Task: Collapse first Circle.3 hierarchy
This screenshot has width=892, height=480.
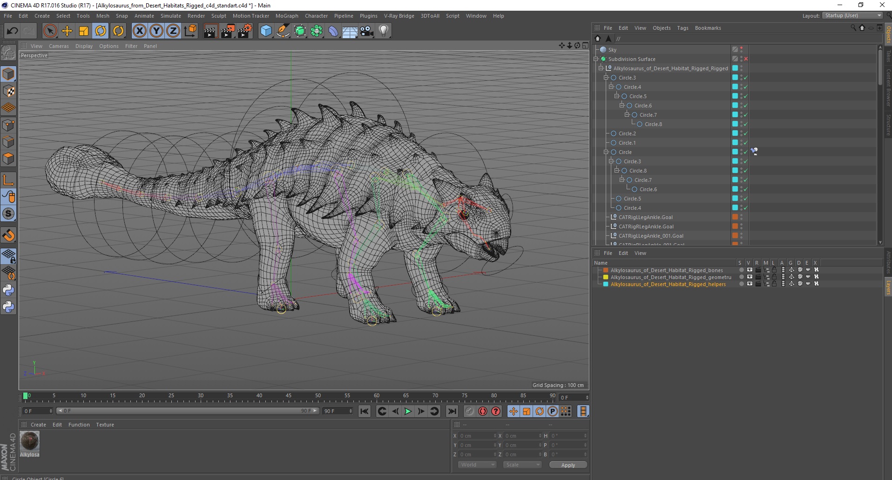Action: coord(606,78)
